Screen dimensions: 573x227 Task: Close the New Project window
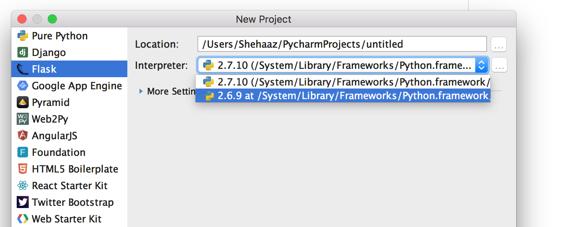click(x=22, y=19)
